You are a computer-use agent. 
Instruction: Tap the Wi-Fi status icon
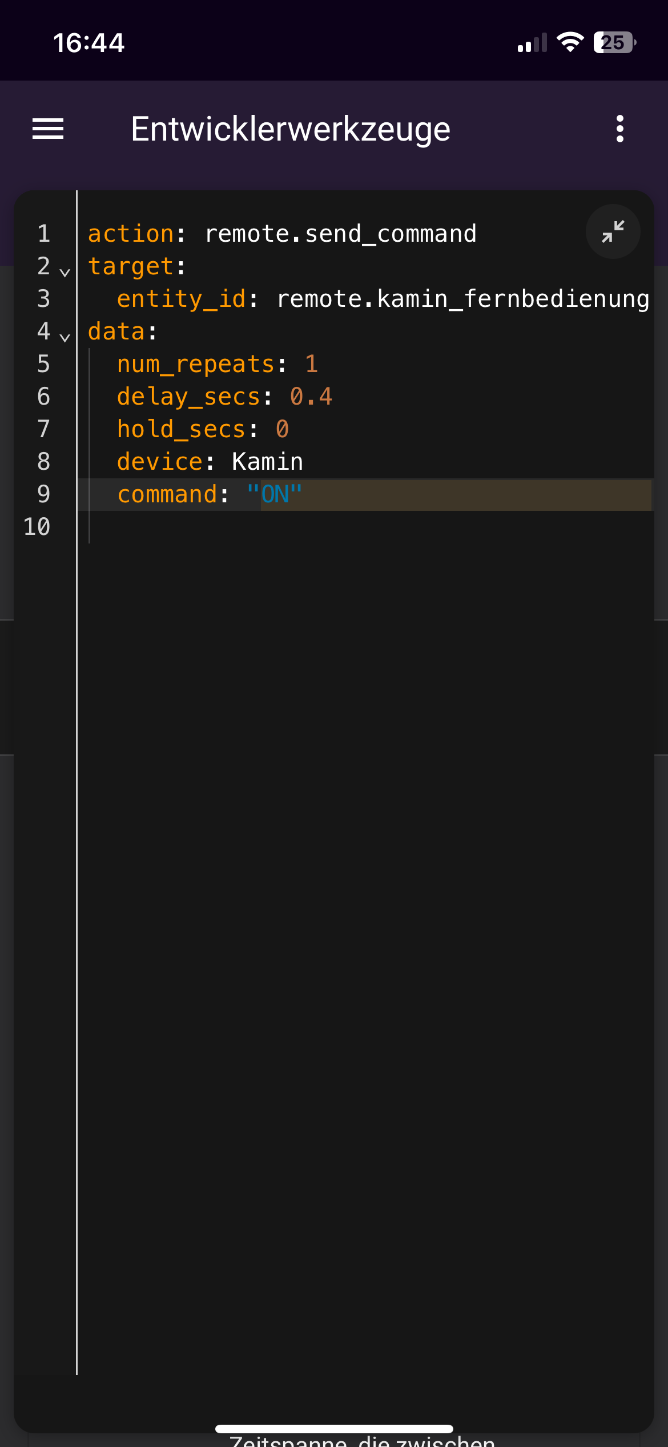(570, 42)
